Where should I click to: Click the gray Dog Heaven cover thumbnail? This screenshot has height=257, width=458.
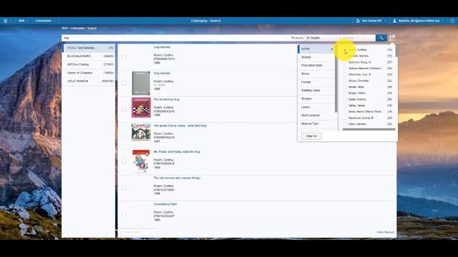point(141,84)
